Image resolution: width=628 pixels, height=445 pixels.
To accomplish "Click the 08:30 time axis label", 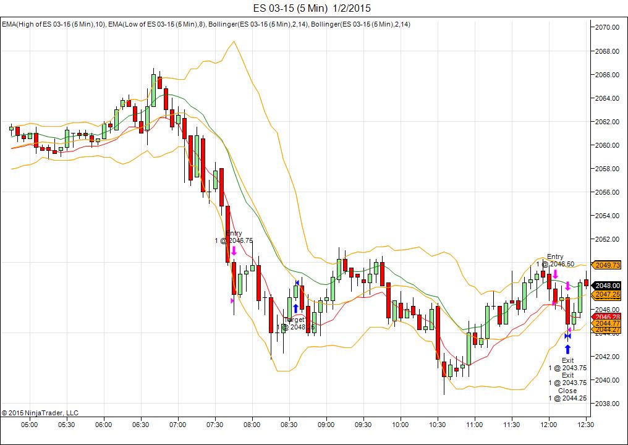I will click(289, 425).
